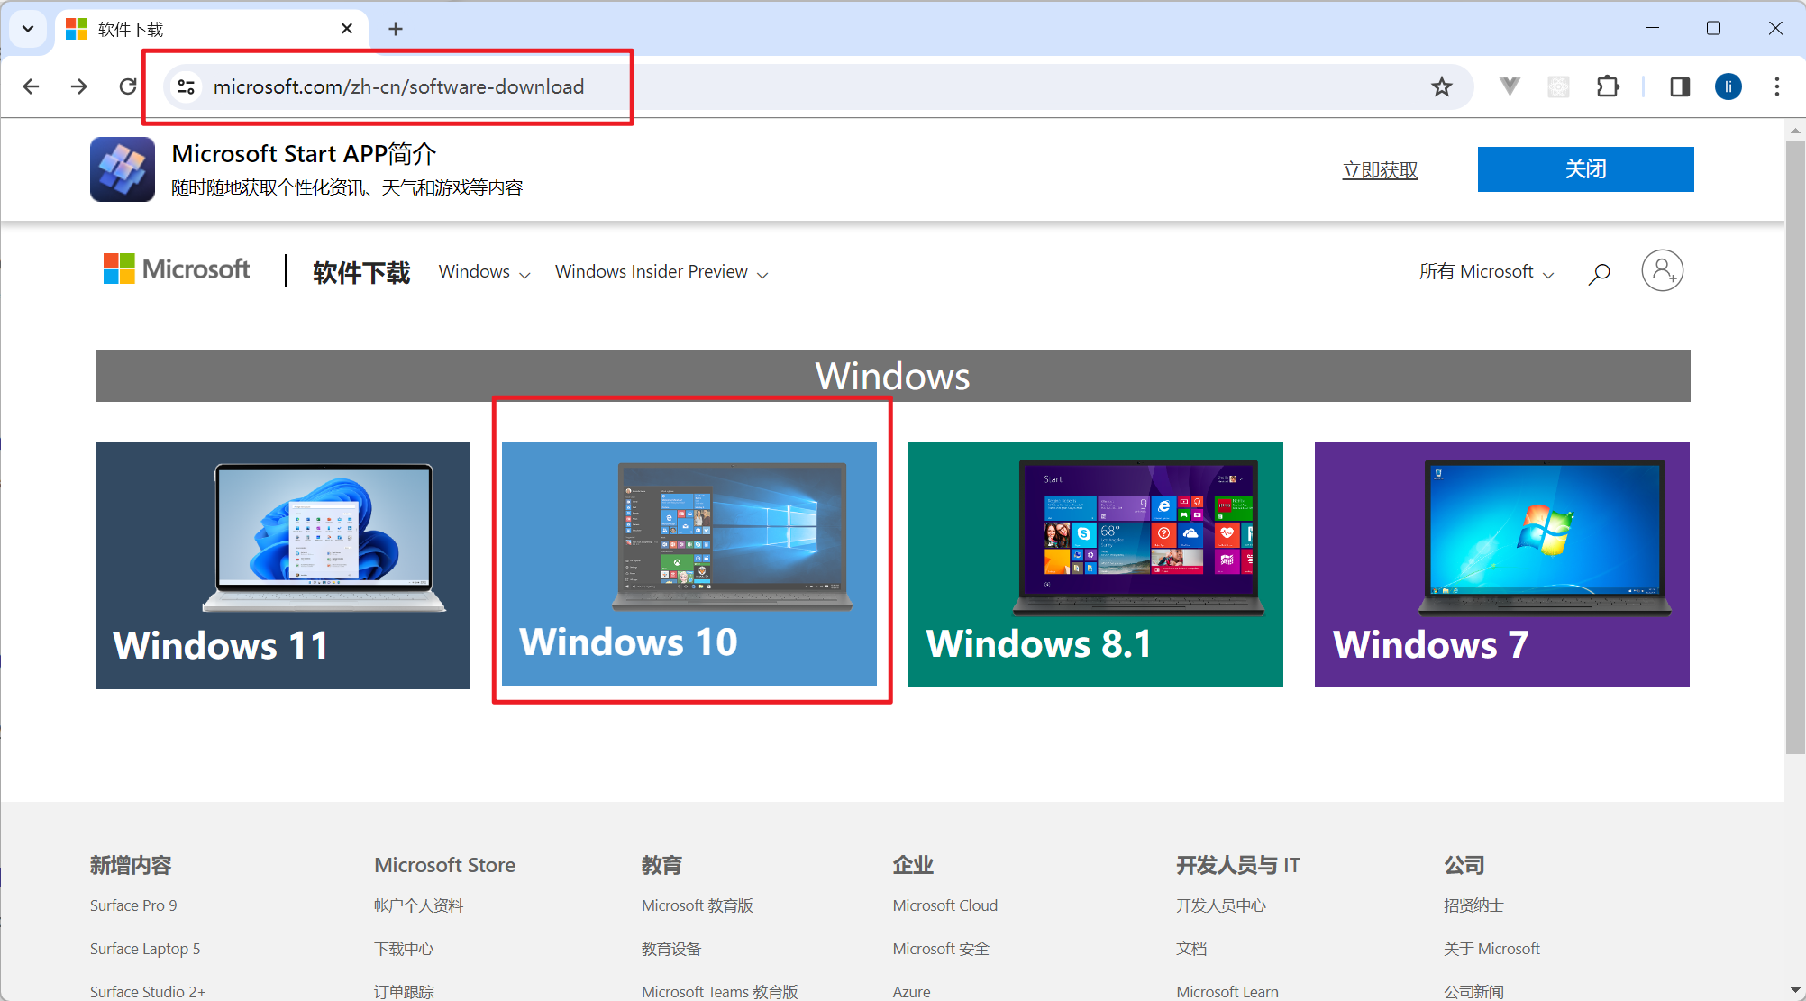Image resolution: width=1806 pixels, height=1001 pixels.
Task: Click the V-shaped extension icon
Action: point(1510,86)
